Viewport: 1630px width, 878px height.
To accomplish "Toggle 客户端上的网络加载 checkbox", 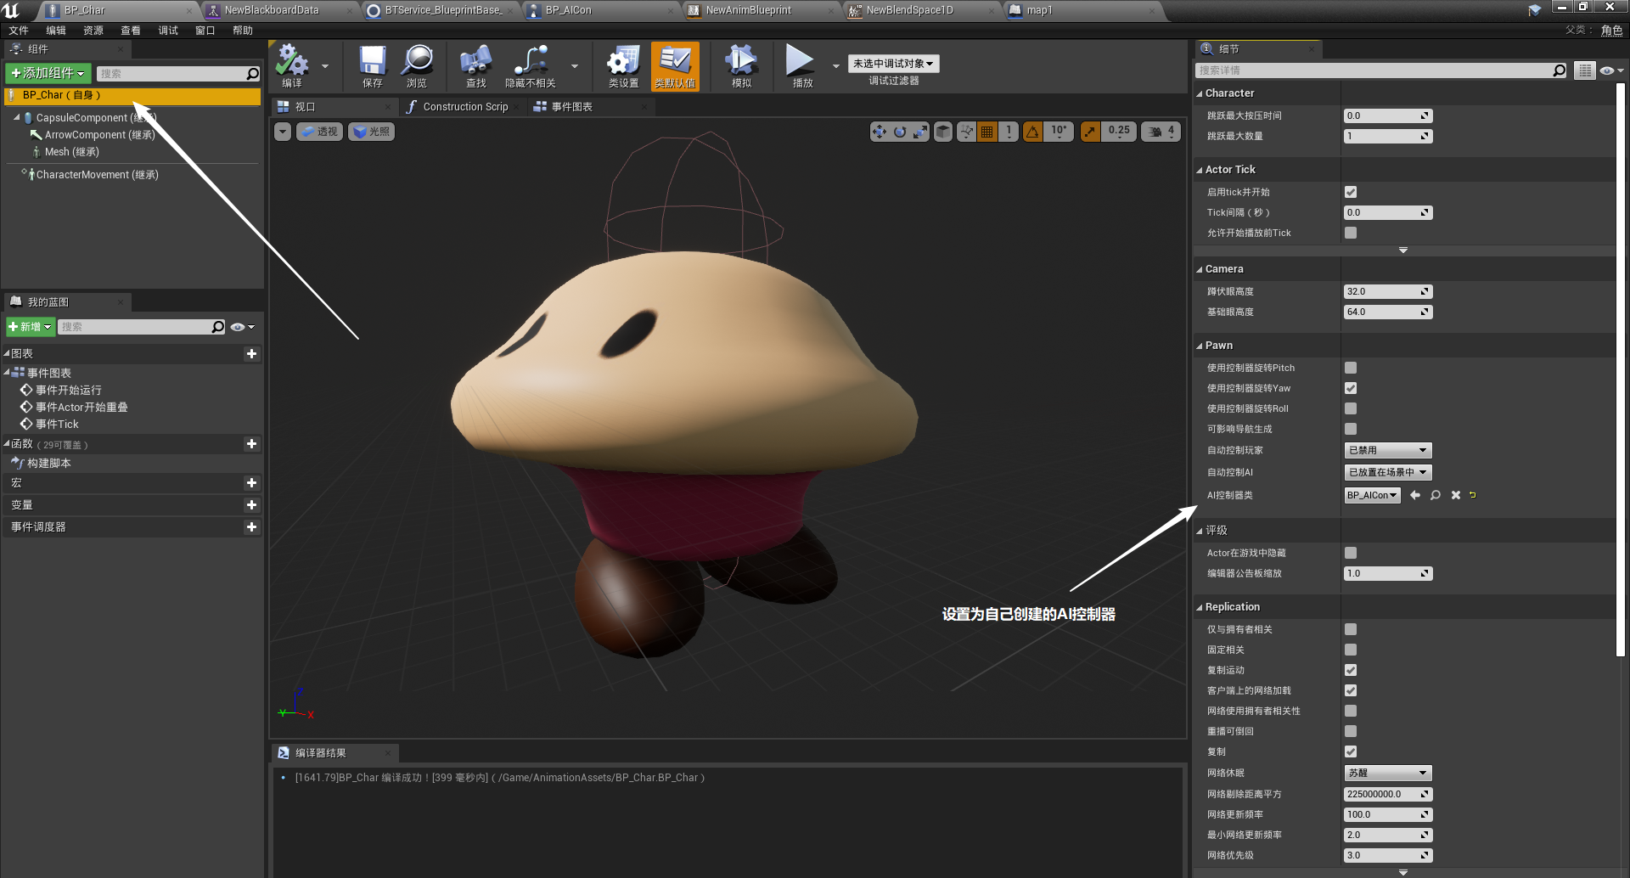I will (1351, 690).
